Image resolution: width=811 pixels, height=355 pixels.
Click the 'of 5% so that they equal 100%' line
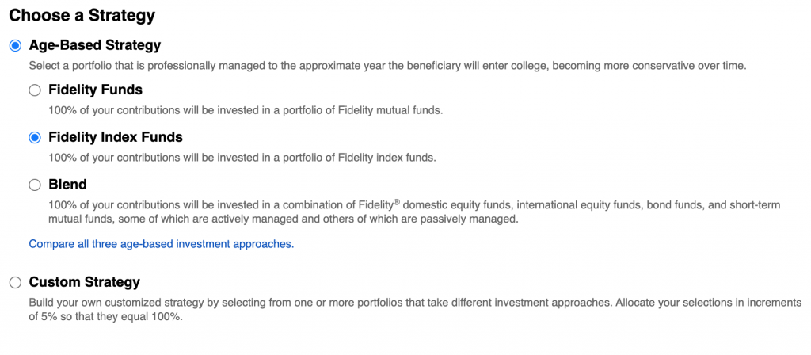[106, 317]
